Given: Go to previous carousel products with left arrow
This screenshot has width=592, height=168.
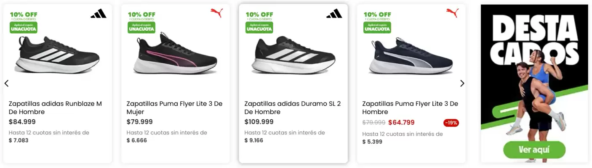Looking at the screenshot, I should (x=6, y=83).
